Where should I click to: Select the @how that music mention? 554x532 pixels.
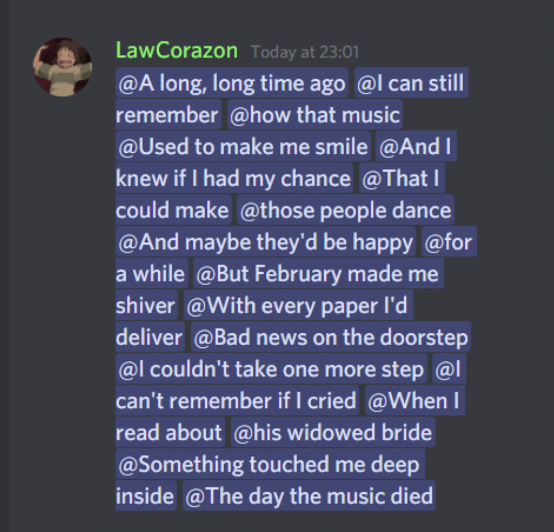point(315,114)
